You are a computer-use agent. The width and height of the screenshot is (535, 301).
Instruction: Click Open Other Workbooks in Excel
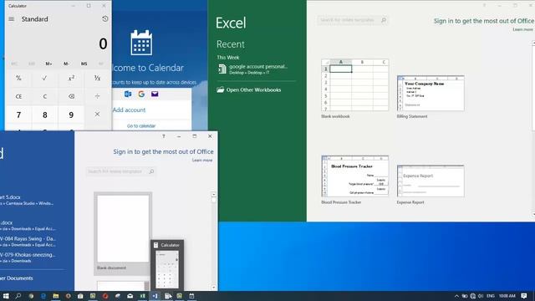click(x=253, y=89)
